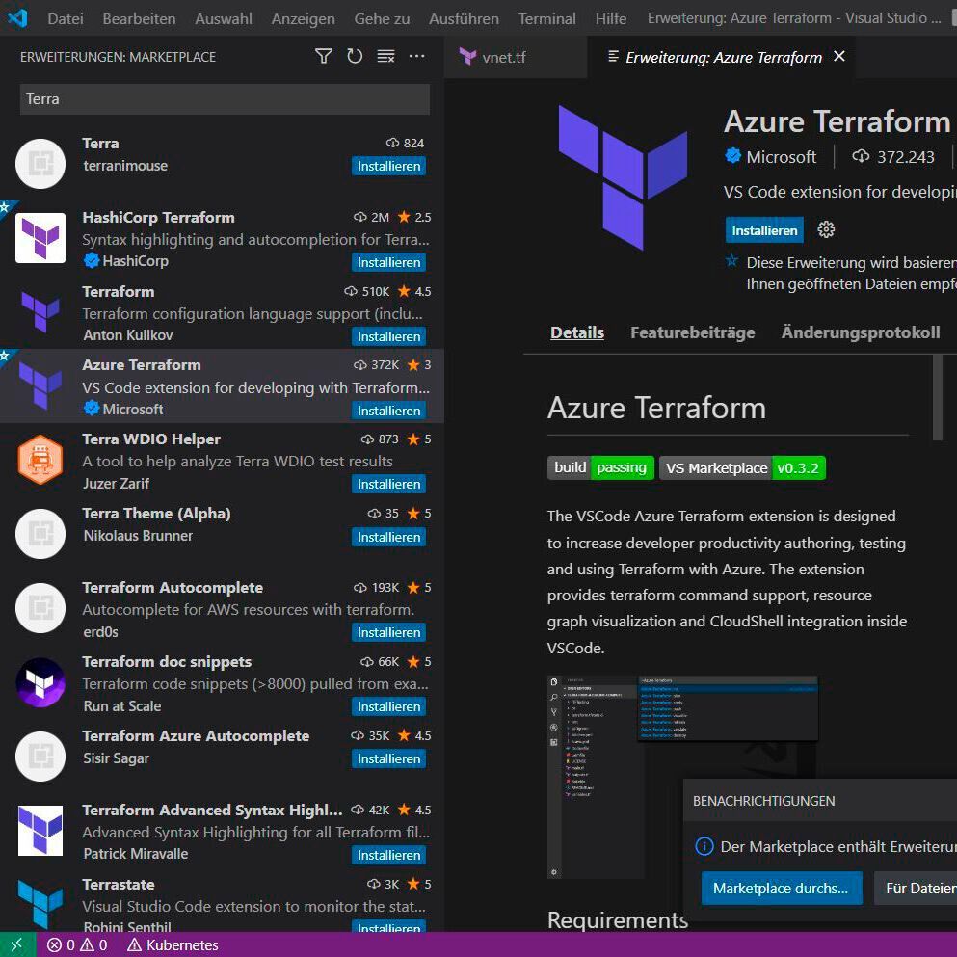Clear the extension search results icon
Image resolution: width=957 pixels, height=957 pixels.
coord(385,57)
